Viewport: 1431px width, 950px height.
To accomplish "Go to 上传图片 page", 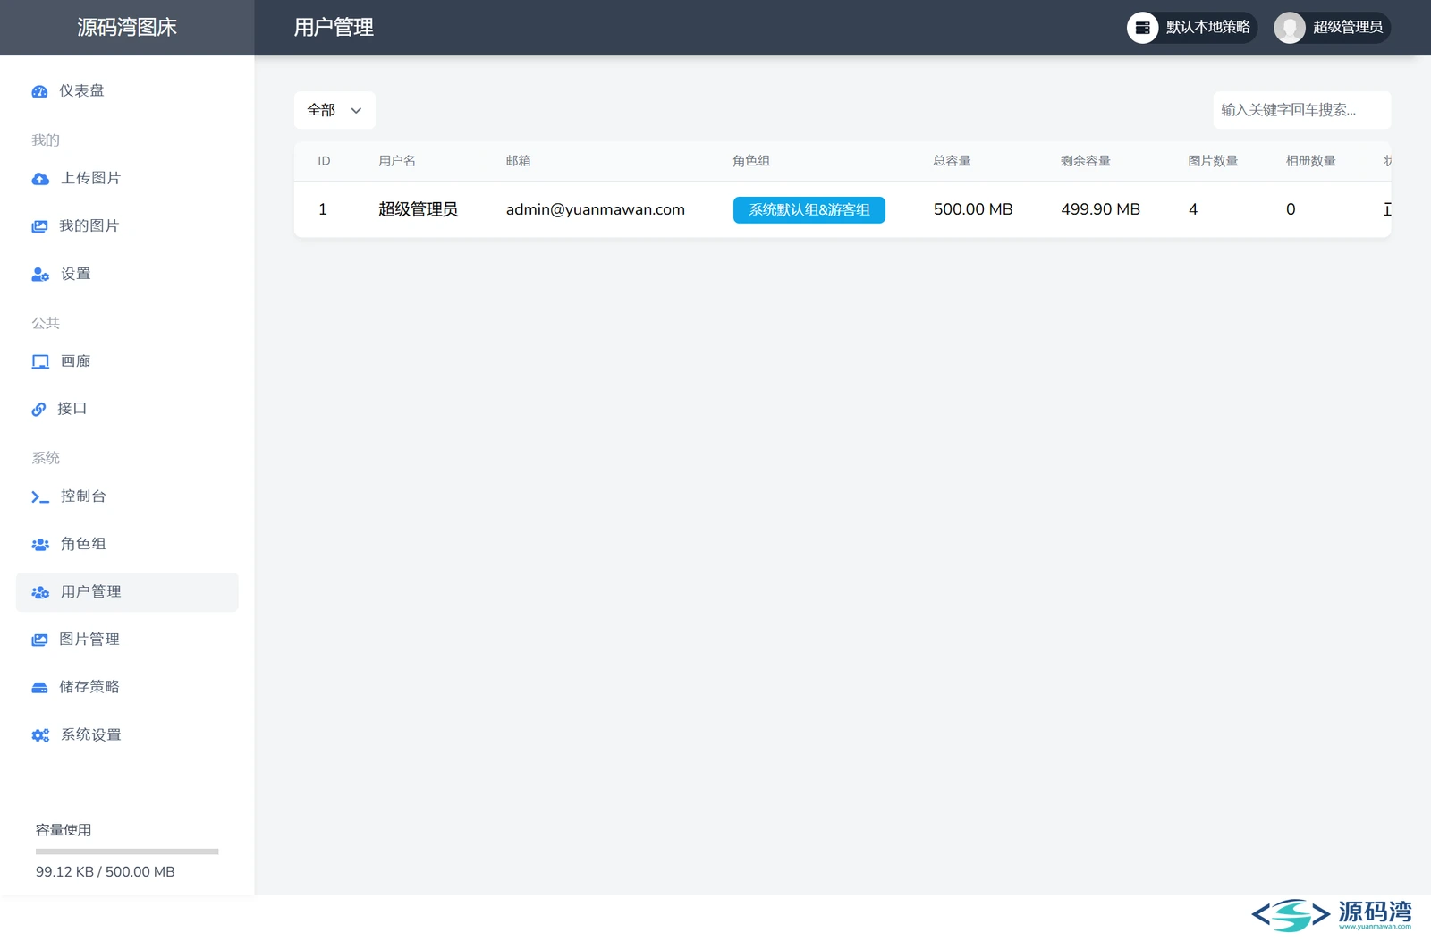I will pyautogui.click(x=127, y=179).
